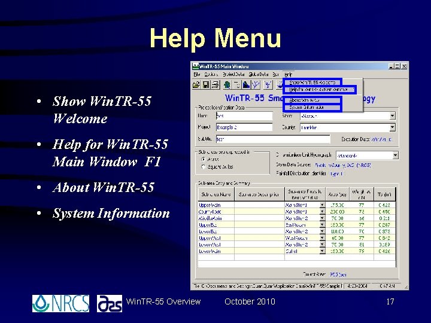This screenshot has width=431, height=323.
Task: Click the blue structure data toolbar icon
Action: pos(246,84)
